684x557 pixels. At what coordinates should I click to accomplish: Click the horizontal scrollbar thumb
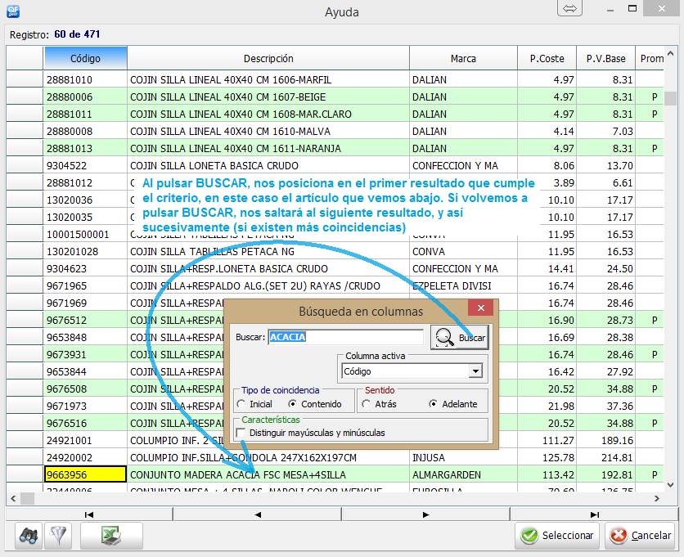[28, 498]
